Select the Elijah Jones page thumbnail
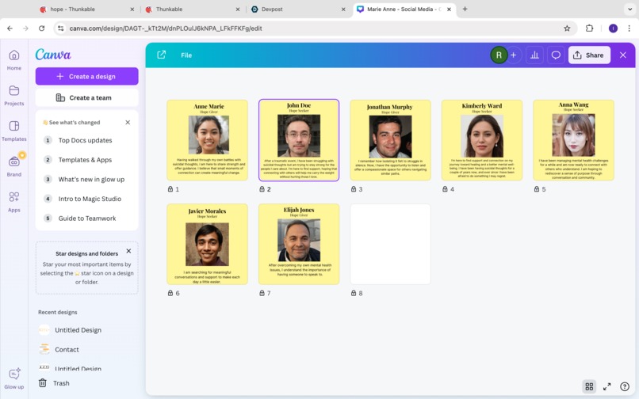Screen dimensions: 639x399 pos(299,245)
